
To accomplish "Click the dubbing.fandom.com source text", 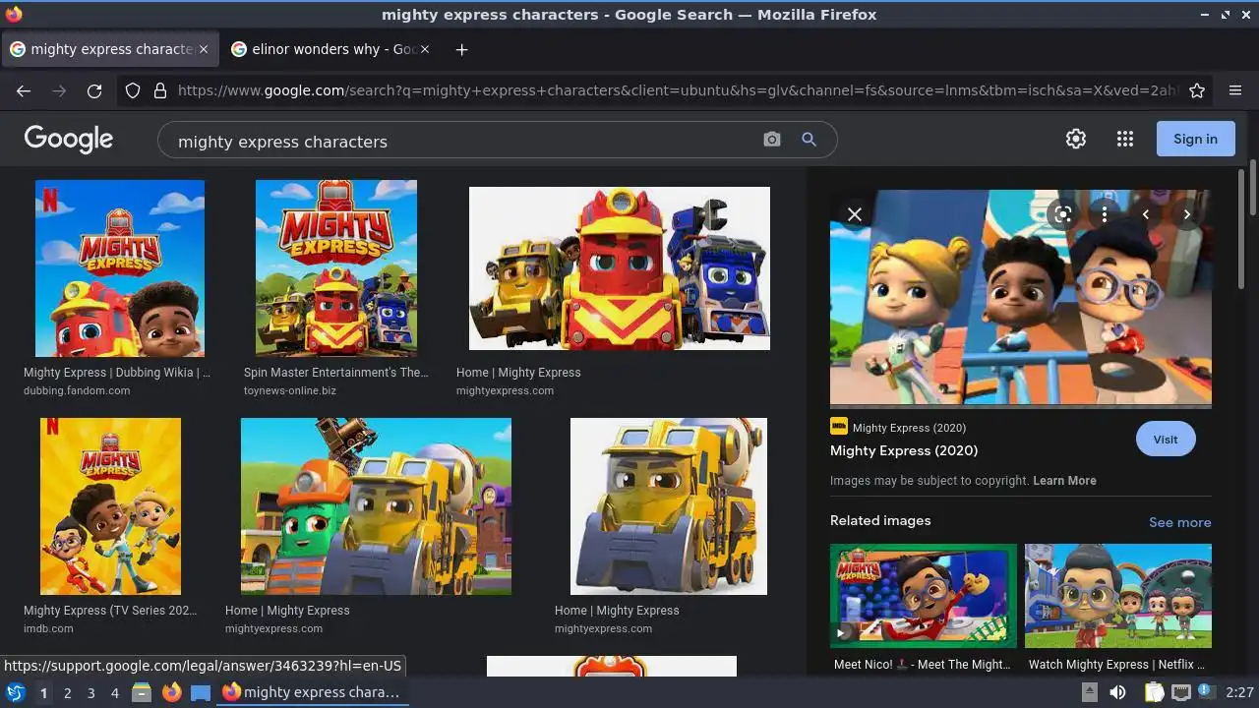I will tap(77, 390).
